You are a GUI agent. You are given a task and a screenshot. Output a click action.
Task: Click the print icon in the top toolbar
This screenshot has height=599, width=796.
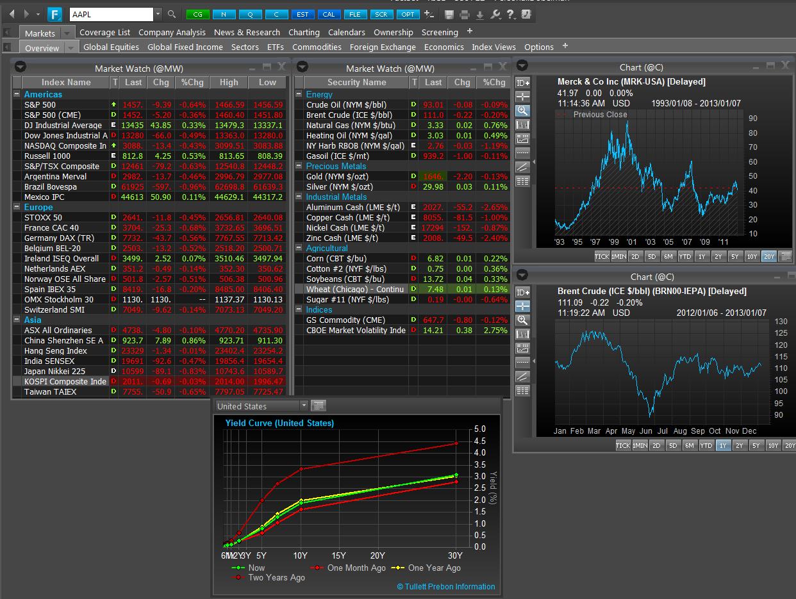[464, 15]
